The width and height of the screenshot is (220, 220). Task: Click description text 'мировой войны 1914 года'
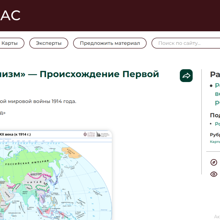click(x=38, y=102)
